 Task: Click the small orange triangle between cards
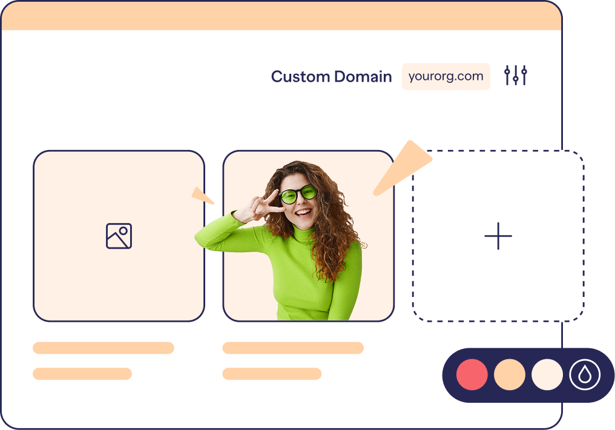(202, 195)
